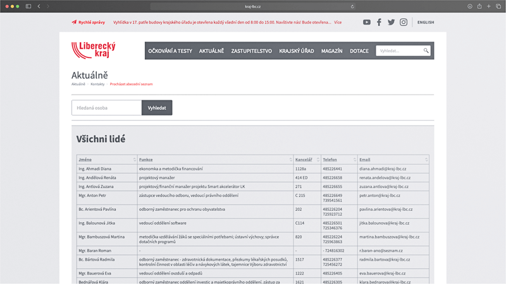Click the Twitter bird icon
Image resolution: width=506 pixels, height=284 pixels.
click(391, 22)
